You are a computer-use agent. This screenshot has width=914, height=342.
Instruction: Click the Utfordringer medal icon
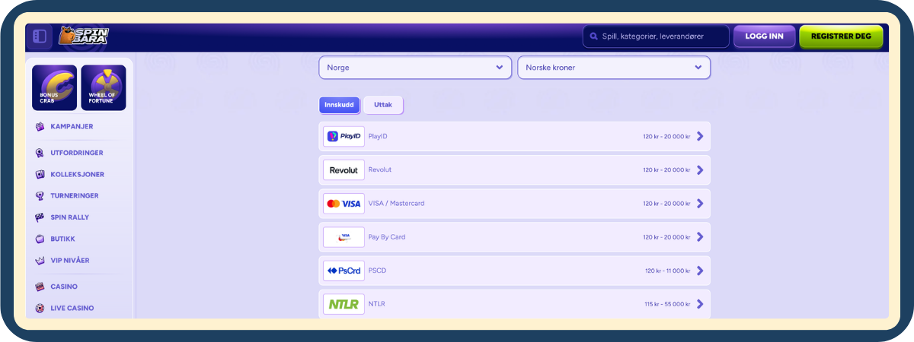point(40,153)
